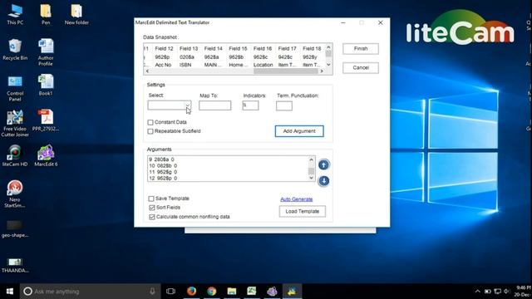Uncheck Calculate common nonfiling data
Viewport: 532px width, 299px height.
[151, 217]
